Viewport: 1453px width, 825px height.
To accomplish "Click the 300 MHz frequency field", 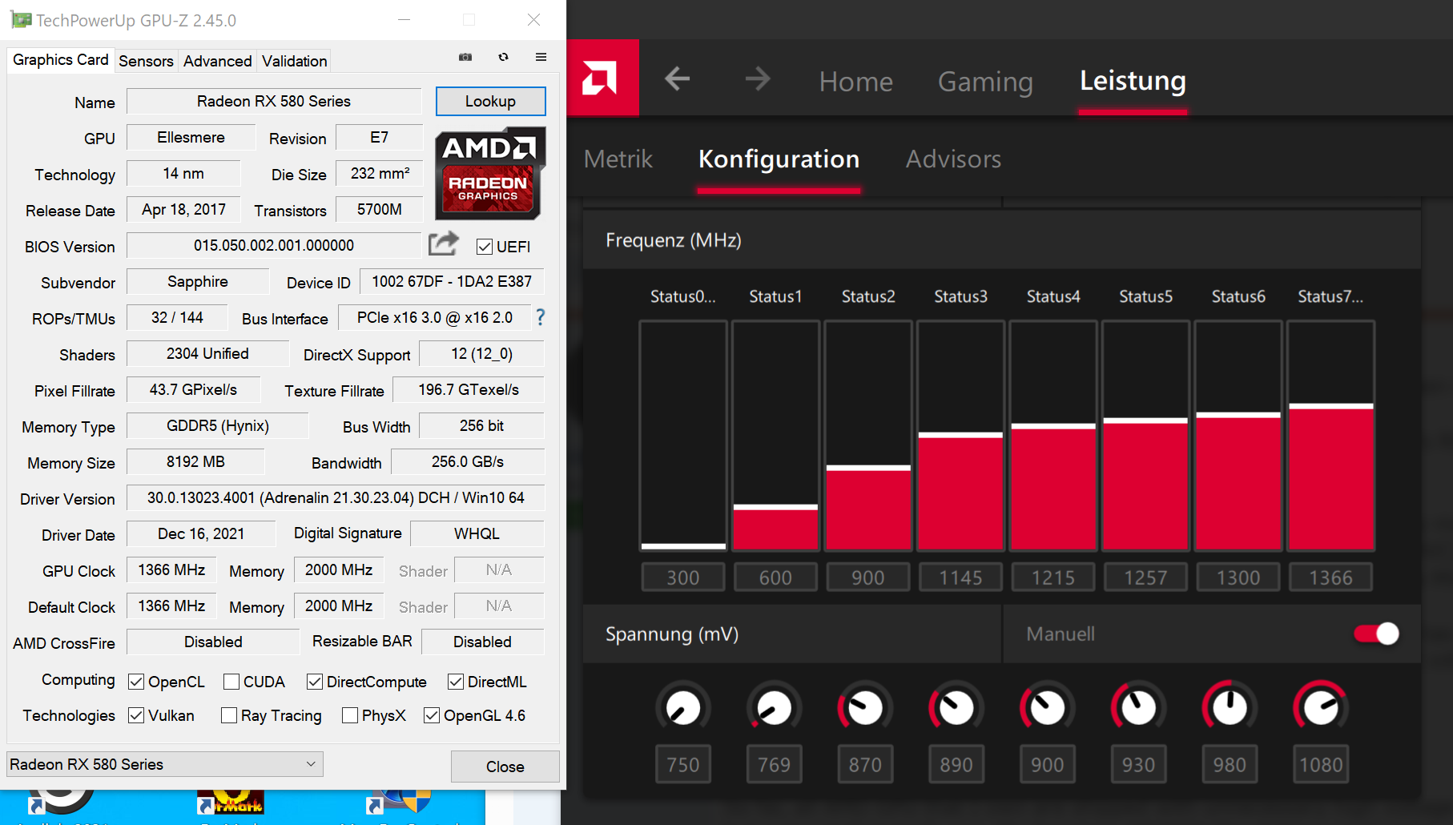I will point(683,577).
